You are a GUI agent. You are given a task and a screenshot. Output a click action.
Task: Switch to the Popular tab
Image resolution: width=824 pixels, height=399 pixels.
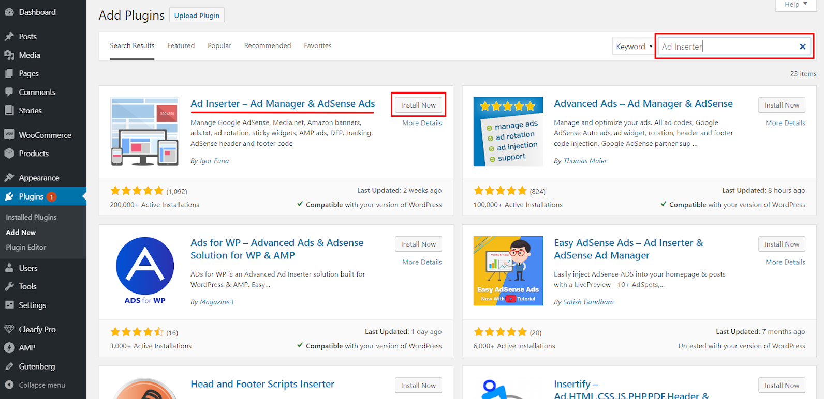coord(219,45)
